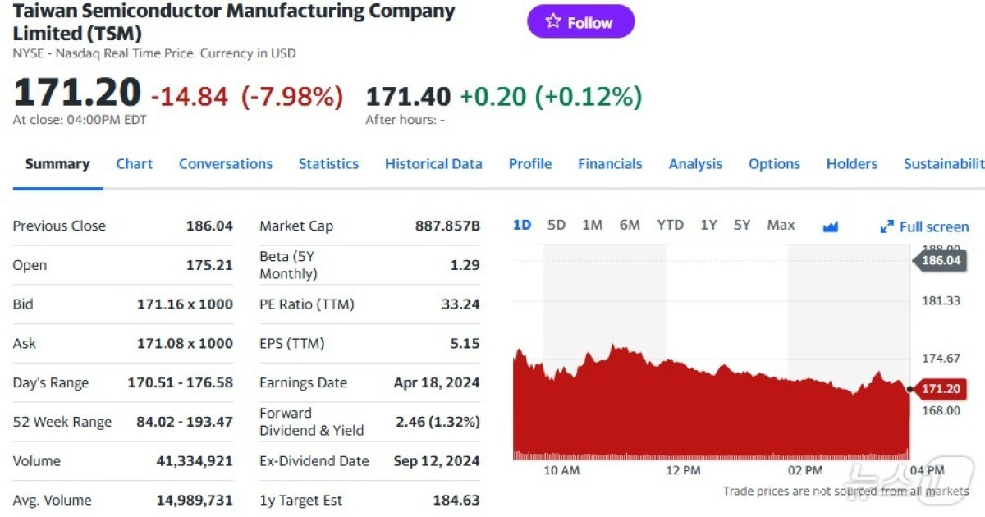The width and height of the screenshot is (985, 517).
Task: Open the Financials tab
Action: pyautogui.click(x=610, y=164)
